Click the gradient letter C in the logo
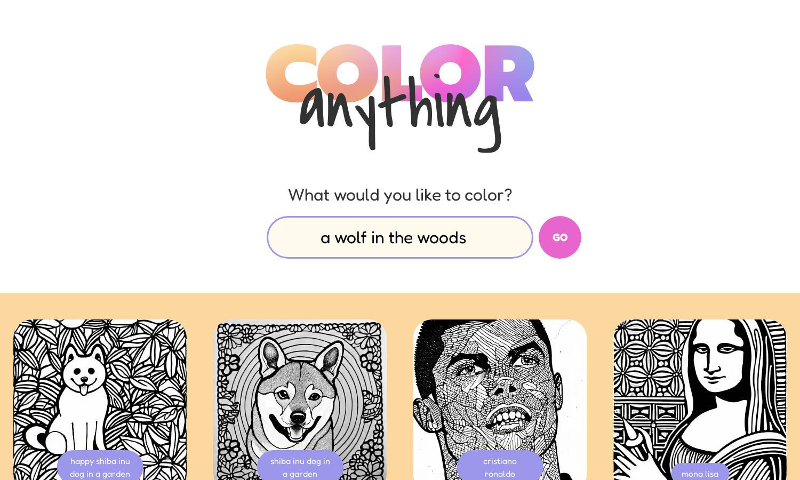 pos(291,73)
